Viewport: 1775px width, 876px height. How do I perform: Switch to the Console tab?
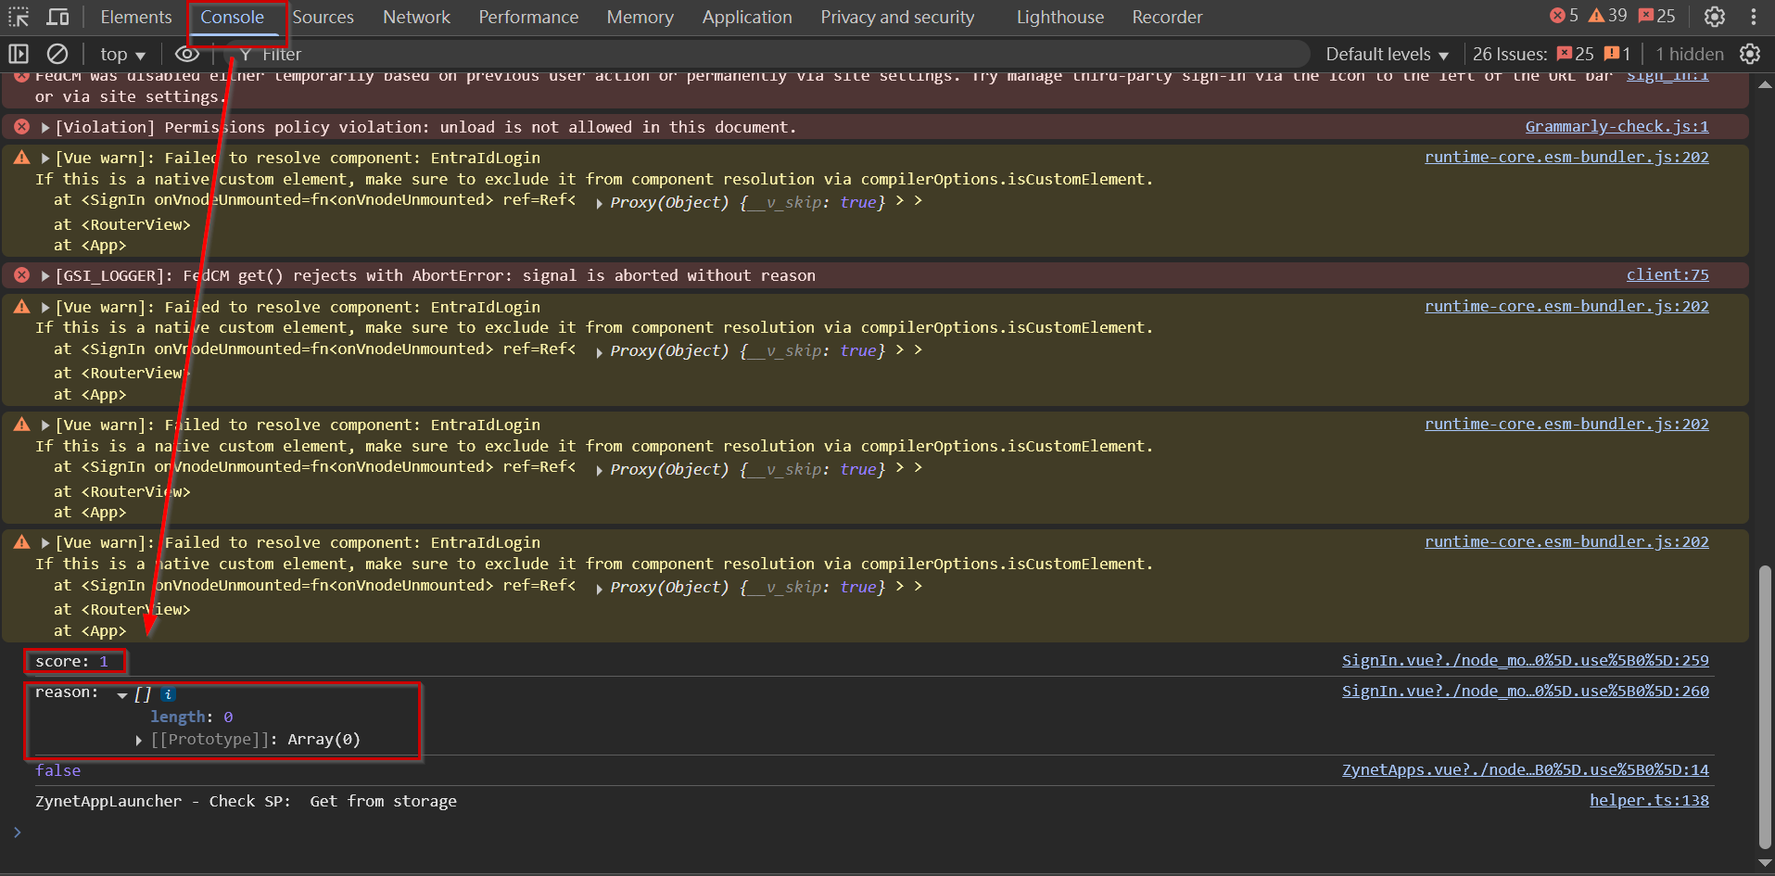pyautogui.click(x=232, y=17)
